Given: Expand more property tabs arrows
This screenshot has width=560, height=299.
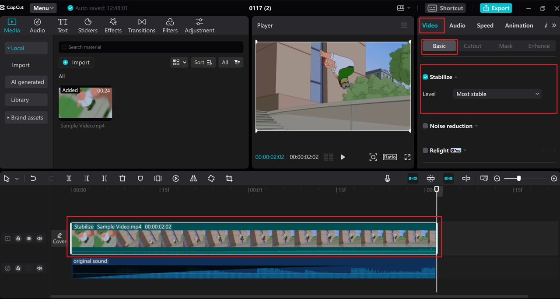Looking at the screenshot, I should (x=554, y=25).
